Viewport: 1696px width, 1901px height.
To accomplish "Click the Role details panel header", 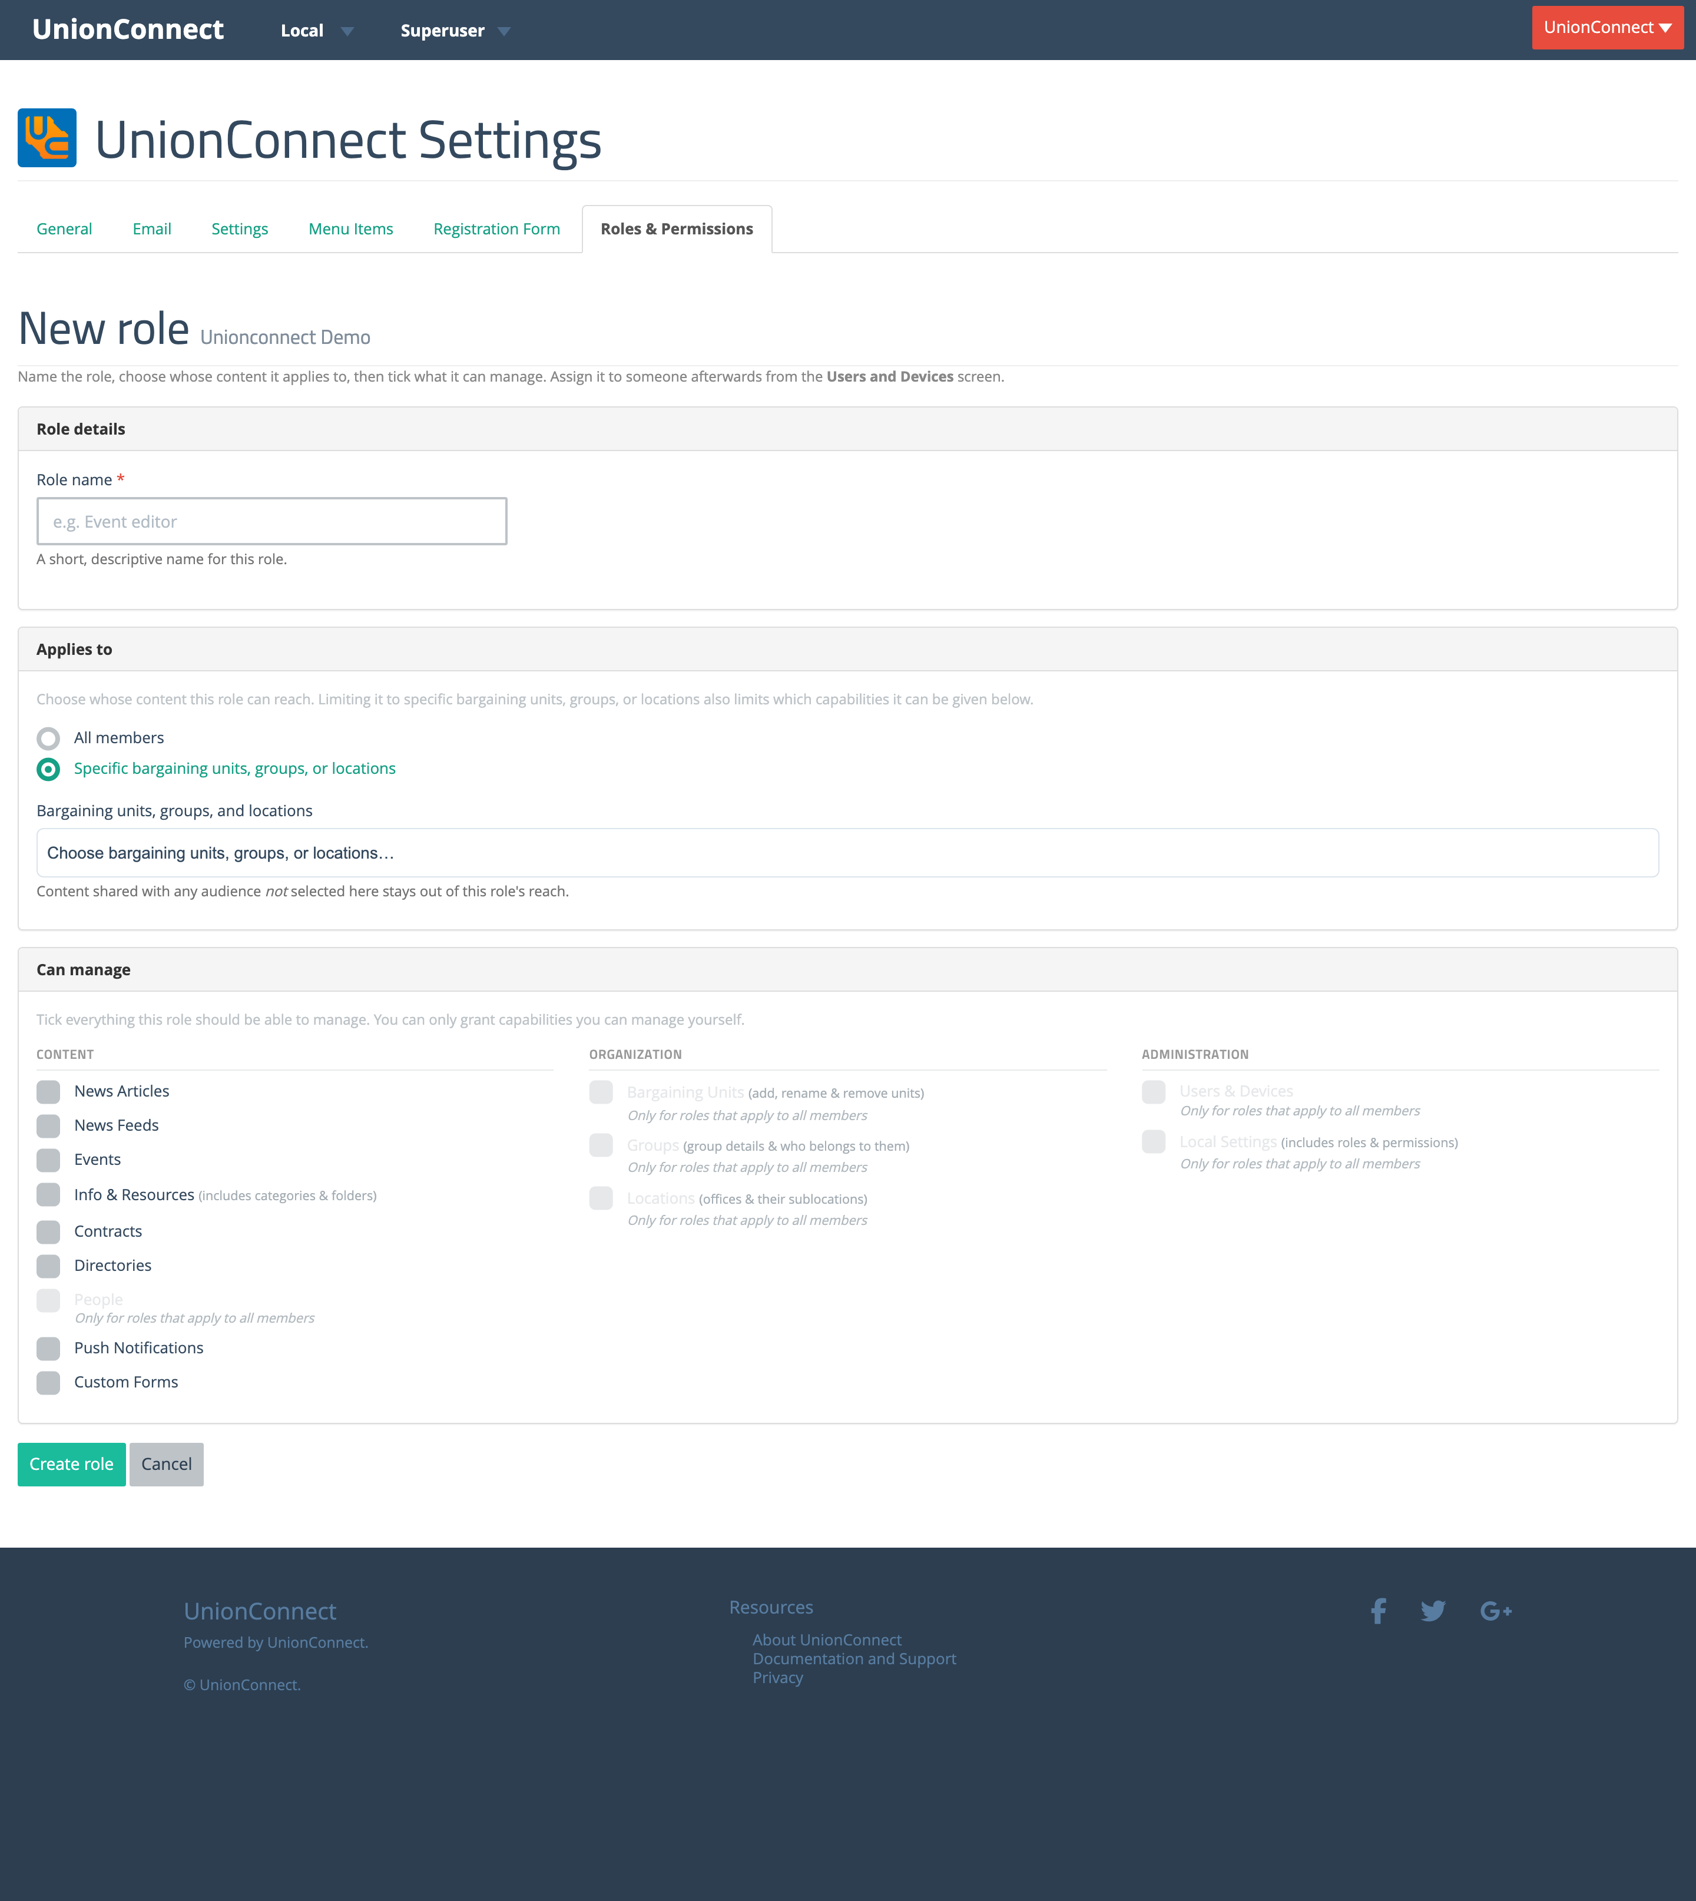I will point(847,429).
